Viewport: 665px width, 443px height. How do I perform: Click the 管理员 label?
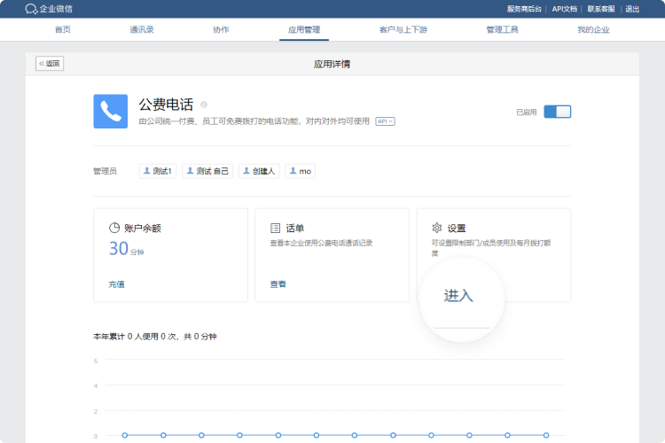[105, 171]
